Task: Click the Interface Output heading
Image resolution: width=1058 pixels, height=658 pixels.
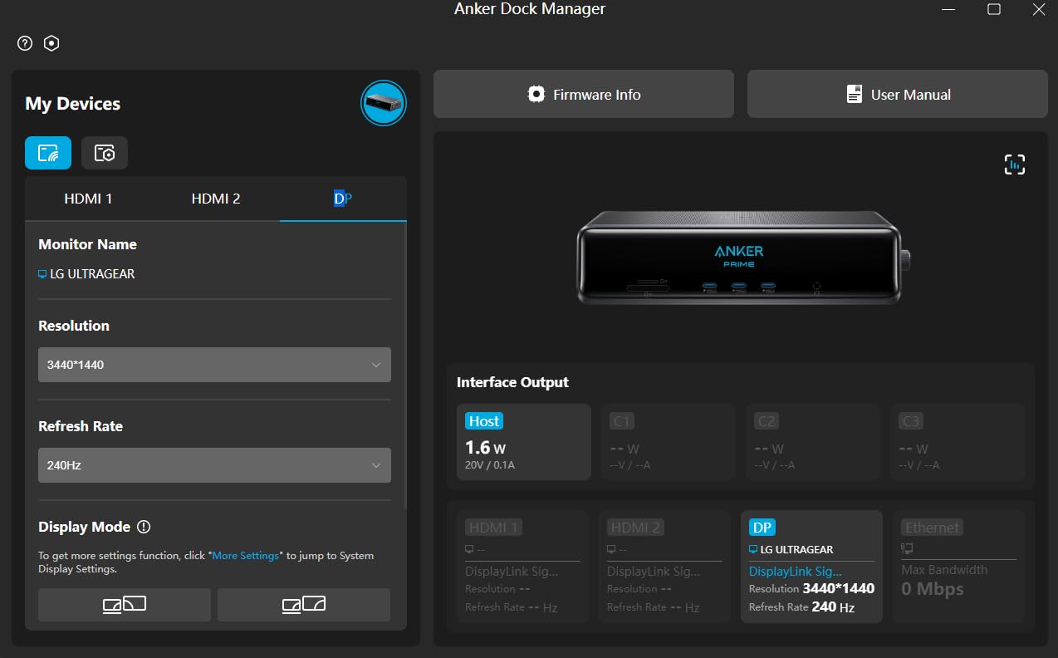Action: [512, 382]
